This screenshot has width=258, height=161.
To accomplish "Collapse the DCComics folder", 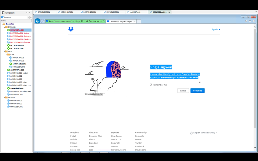I will [x=4, y=27].
